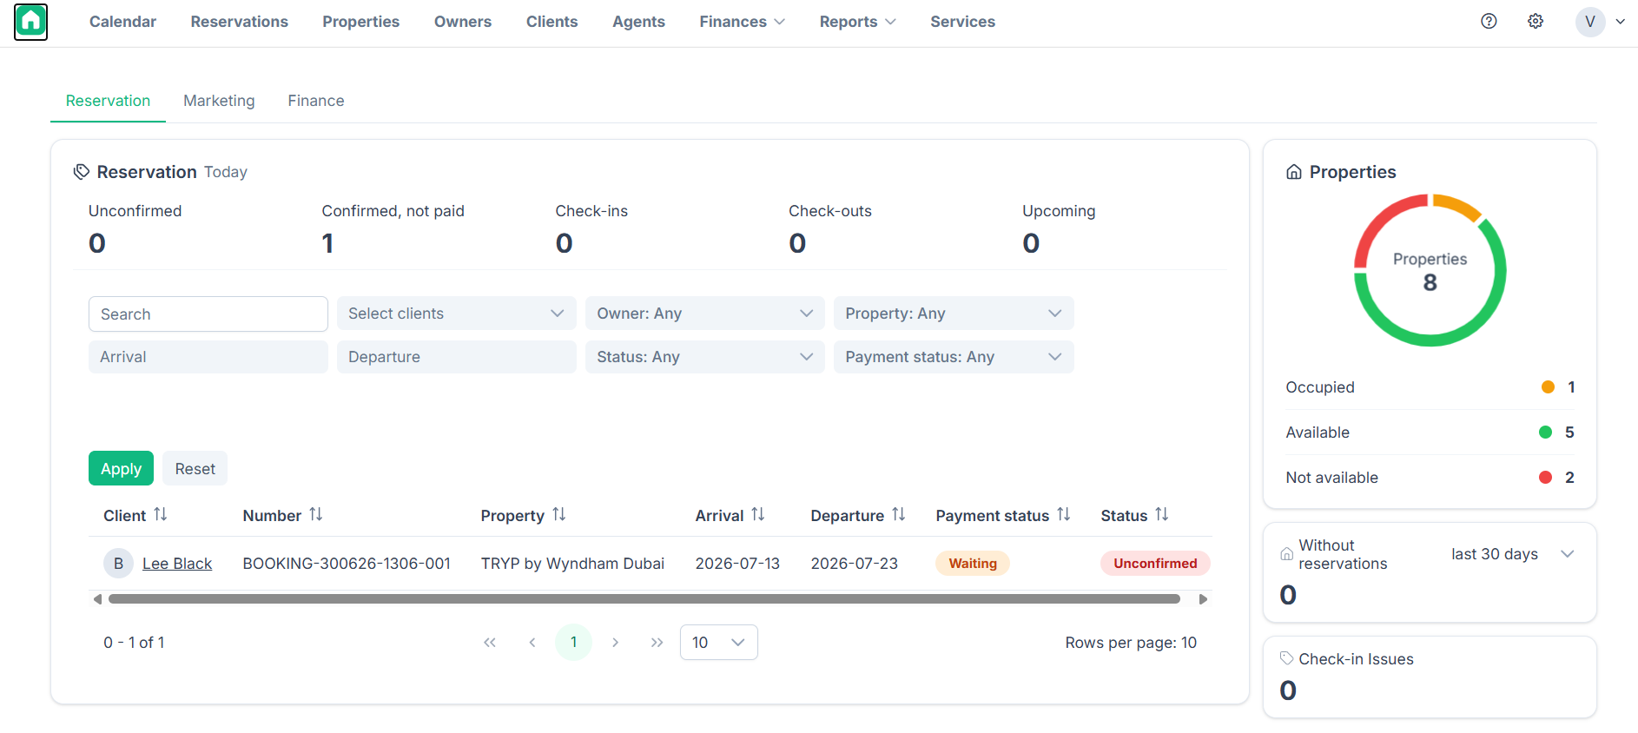1638x733 pixels.
Task: Sort table by Number column
Action: click(x=316, y=515)
